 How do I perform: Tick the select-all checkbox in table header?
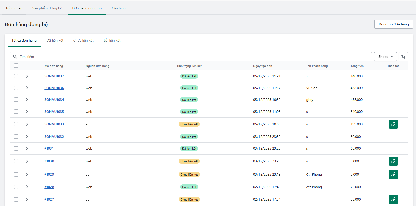tap(16, 66)
